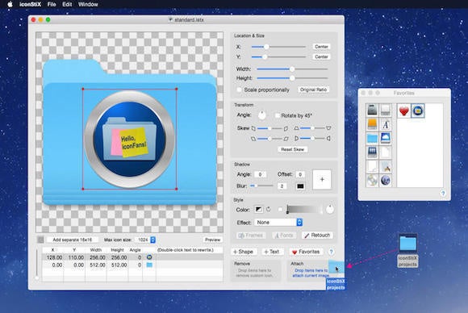Screen dimensions: 468x313
Task: Click the shadow Offset input field
Action: (x=300, y=174)
